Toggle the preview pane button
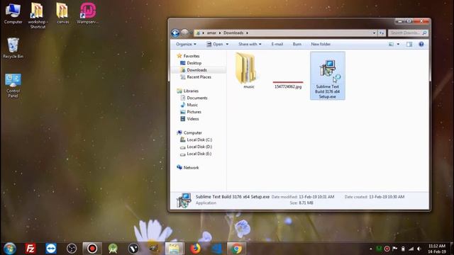This screenshot has height=255, width=454. pyautogui.click(x=409, y=44)
